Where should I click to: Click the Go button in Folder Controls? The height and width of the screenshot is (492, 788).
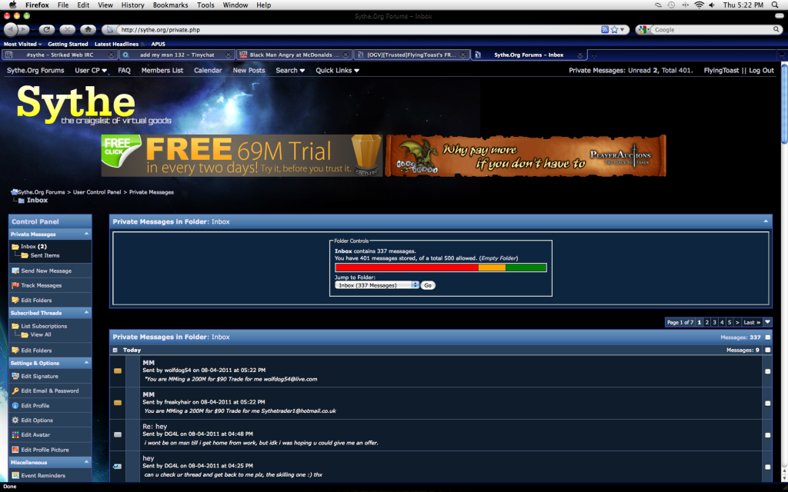pyautogui.click(x=428, y=285)
